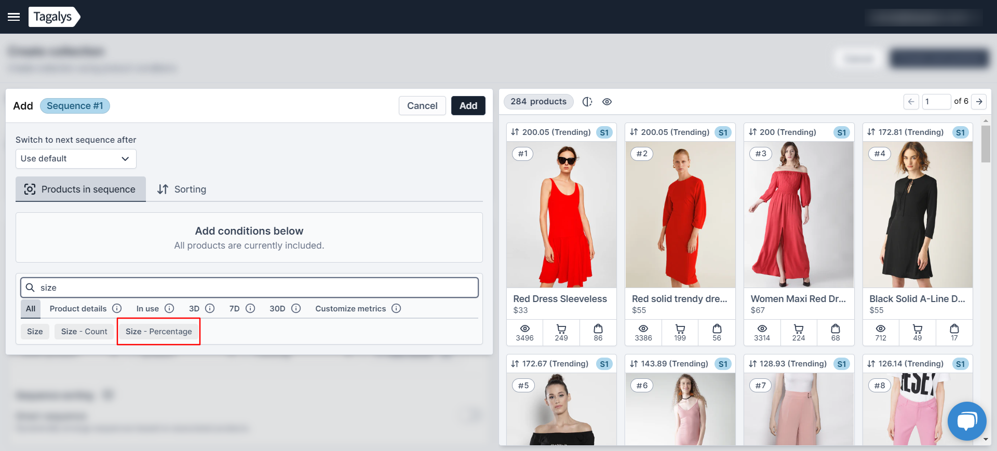Select the Customize metrics tab

tap(351, 309)
